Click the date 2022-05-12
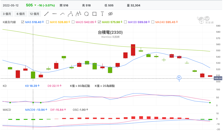The image size is (223, 132). click(x=11, y=5)
